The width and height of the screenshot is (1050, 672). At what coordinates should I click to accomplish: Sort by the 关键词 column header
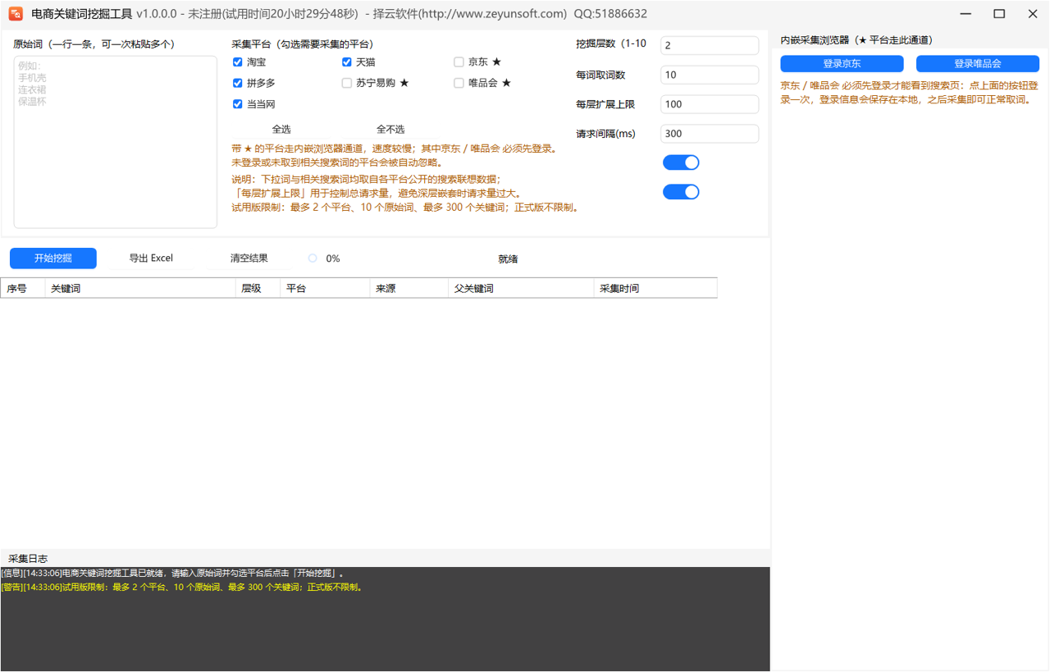(140, 288)
